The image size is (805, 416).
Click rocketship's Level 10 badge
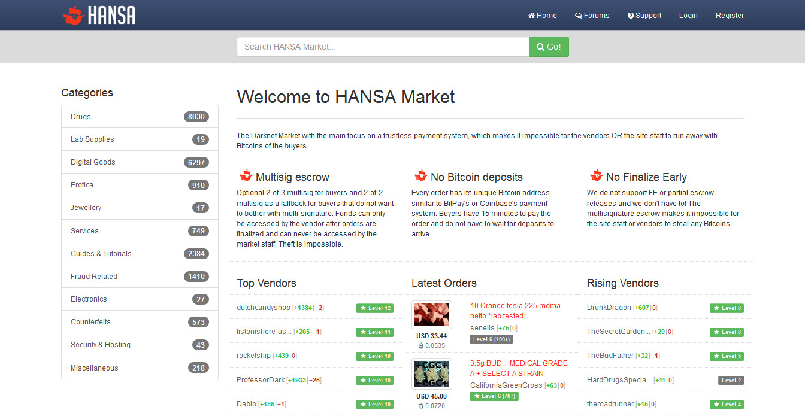375,356
